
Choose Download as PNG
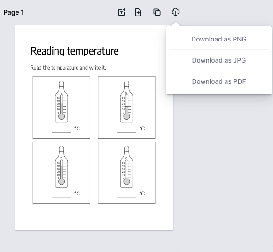click(x=219, y=39)
